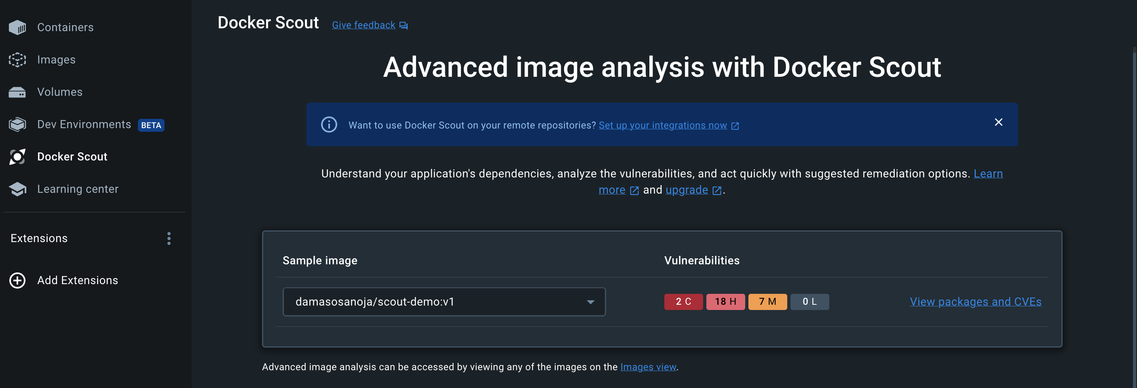Viewport: 1137px width, 388px height.
Task: Click the orange 7 M medium badge
Action: pyautogui.click(x=767, y=302)
